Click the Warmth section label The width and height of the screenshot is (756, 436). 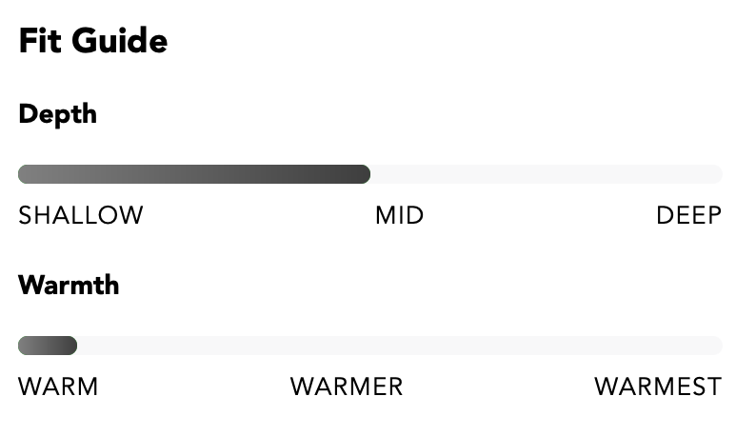[69, 285]
